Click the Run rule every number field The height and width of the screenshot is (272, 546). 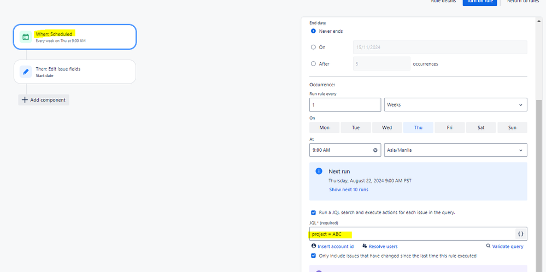pos(345,105)
